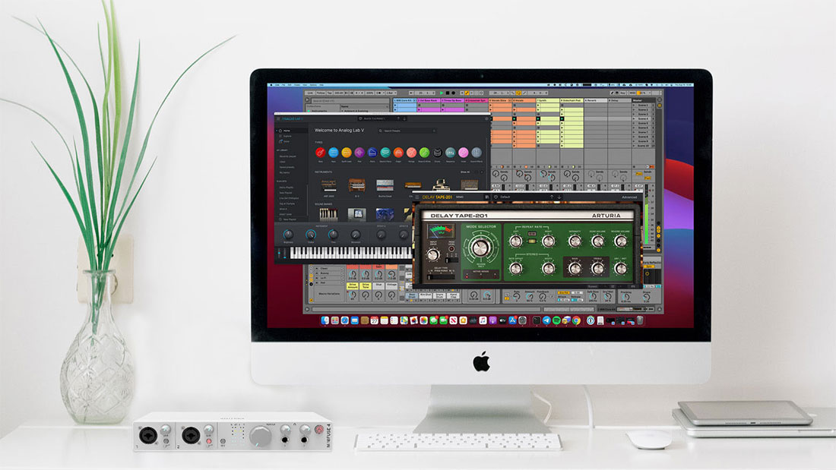Image resolution: width=836 pixels, height=470 pixels.
Task: Select the Sound Effects type icon
Action: click(476, 153)
